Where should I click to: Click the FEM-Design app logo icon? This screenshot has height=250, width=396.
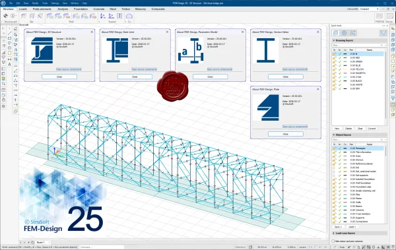[3, 3]
